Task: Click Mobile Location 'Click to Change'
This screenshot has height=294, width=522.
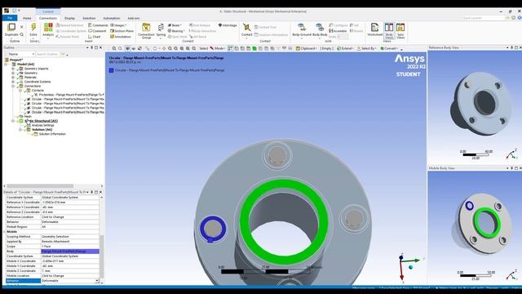Action: (70, 276)
